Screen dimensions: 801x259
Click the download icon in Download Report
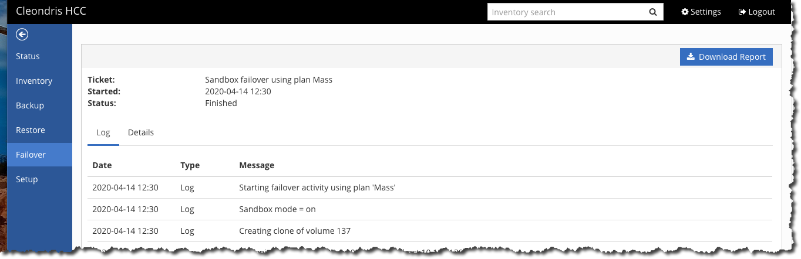[691, 57]
